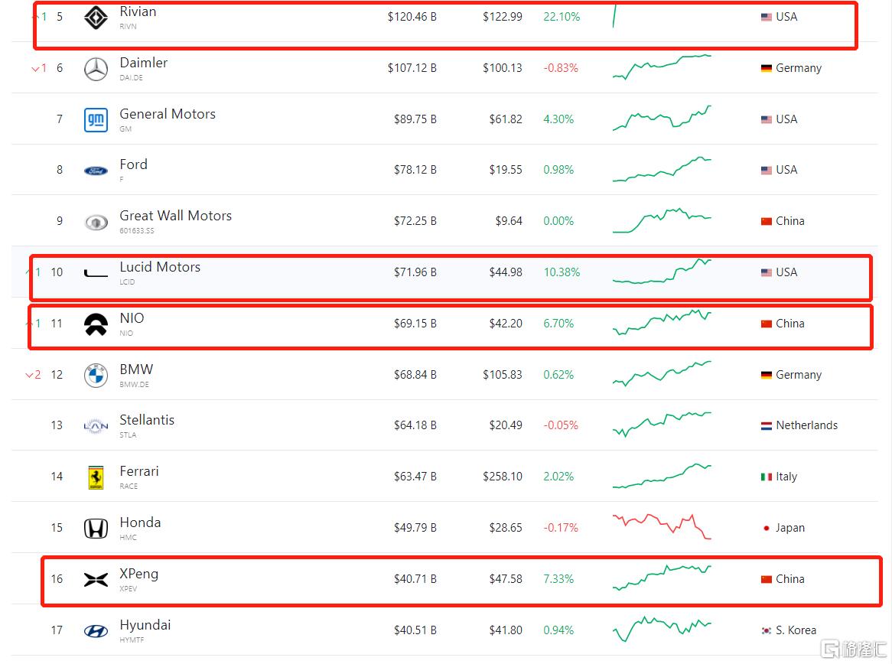The height and width of the screenshot is (664, 892).
Task: Click the S. Korea flag for Hyundai
Action: coord(766,630)
